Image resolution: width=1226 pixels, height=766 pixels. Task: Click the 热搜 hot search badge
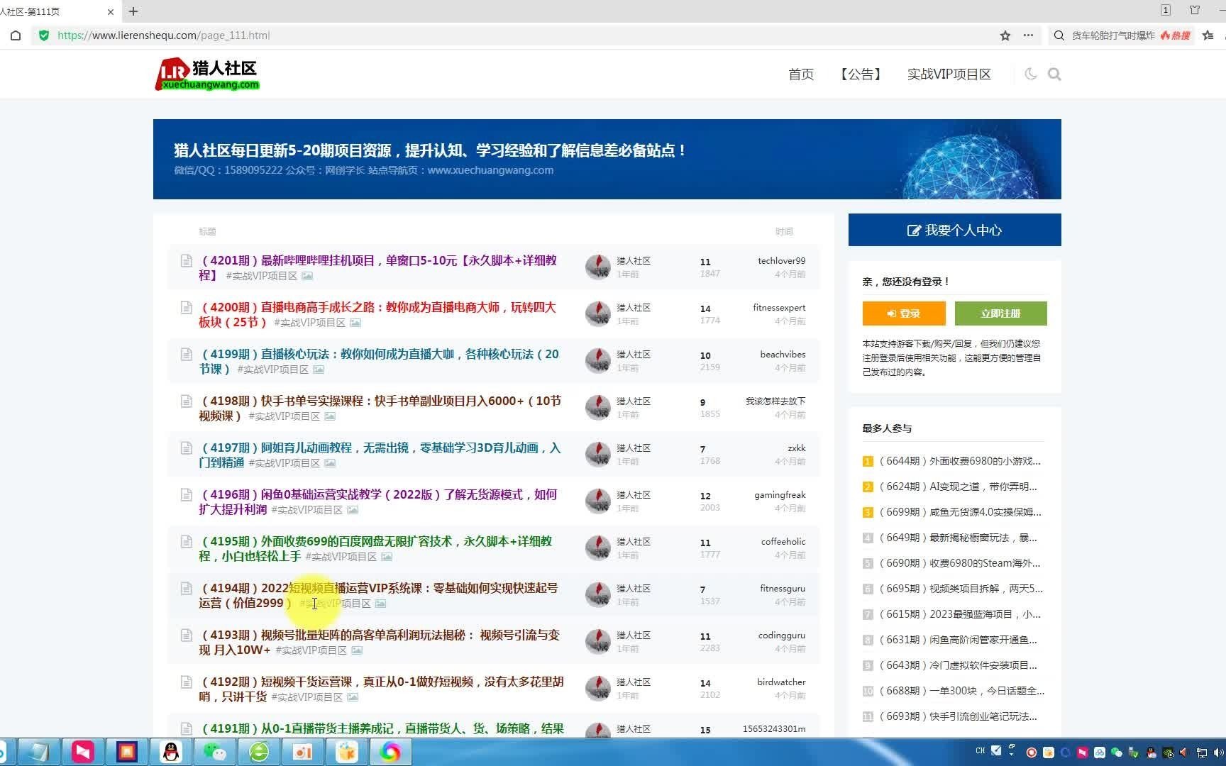coord(1176,35)
